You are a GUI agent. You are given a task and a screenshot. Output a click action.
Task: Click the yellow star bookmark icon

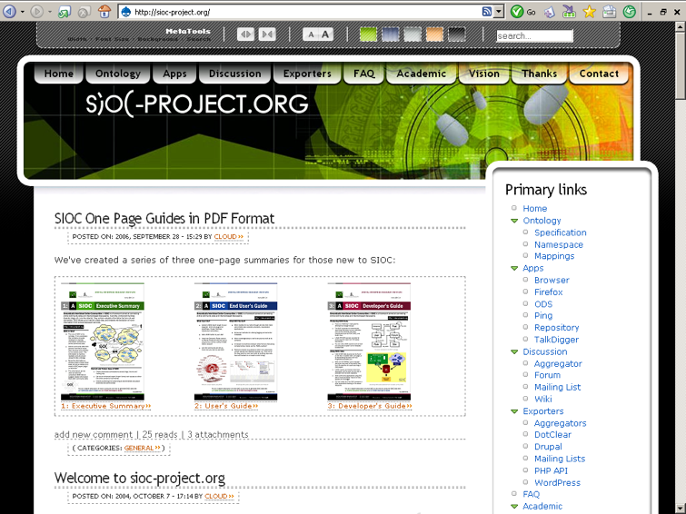point(589,12)
